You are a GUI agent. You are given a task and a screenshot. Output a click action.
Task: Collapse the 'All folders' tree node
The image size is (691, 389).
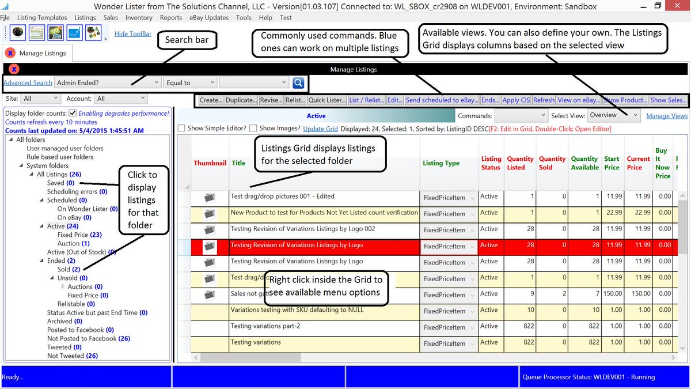point(11,140)
